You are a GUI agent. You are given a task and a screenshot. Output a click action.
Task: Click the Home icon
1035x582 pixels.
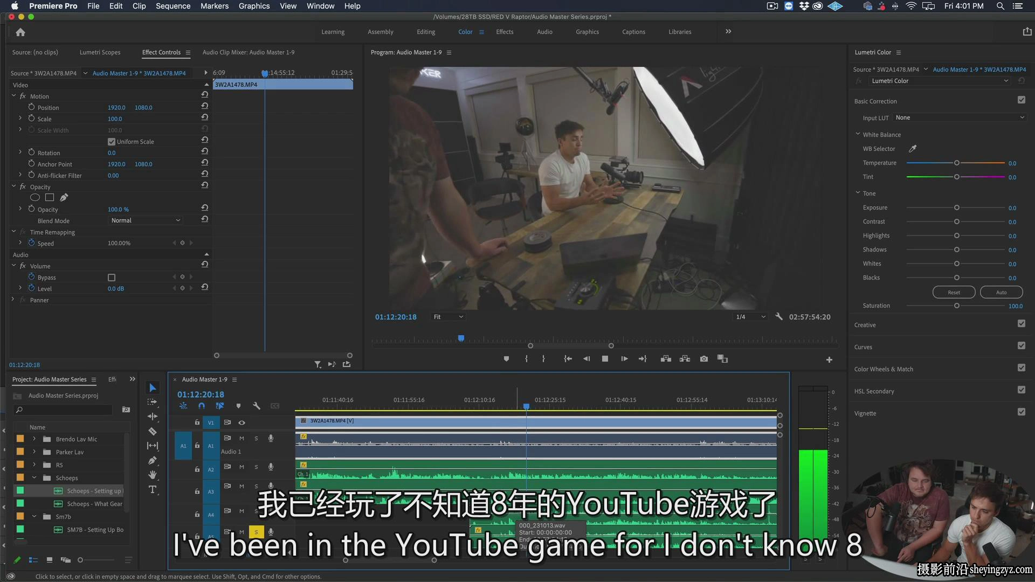pyautogui.click(x=20, y=32)
